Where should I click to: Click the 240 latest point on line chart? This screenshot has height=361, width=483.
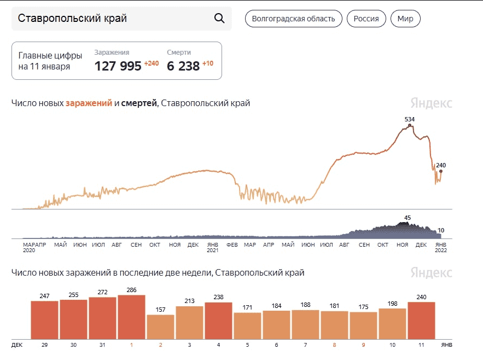click(440, 172)
